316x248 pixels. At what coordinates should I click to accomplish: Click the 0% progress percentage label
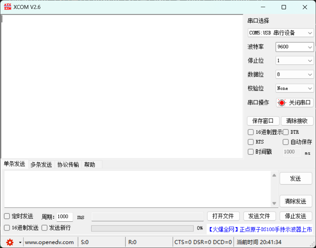pos(200,228)
